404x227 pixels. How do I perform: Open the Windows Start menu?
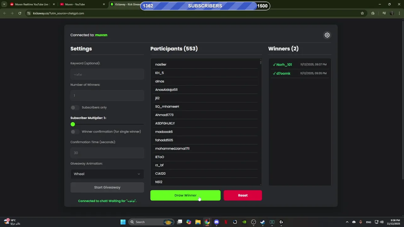(x=123, y=222)
